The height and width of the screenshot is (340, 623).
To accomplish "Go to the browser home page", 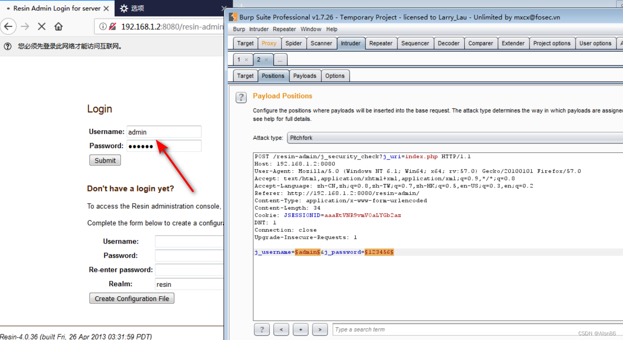I will (58, 26).
